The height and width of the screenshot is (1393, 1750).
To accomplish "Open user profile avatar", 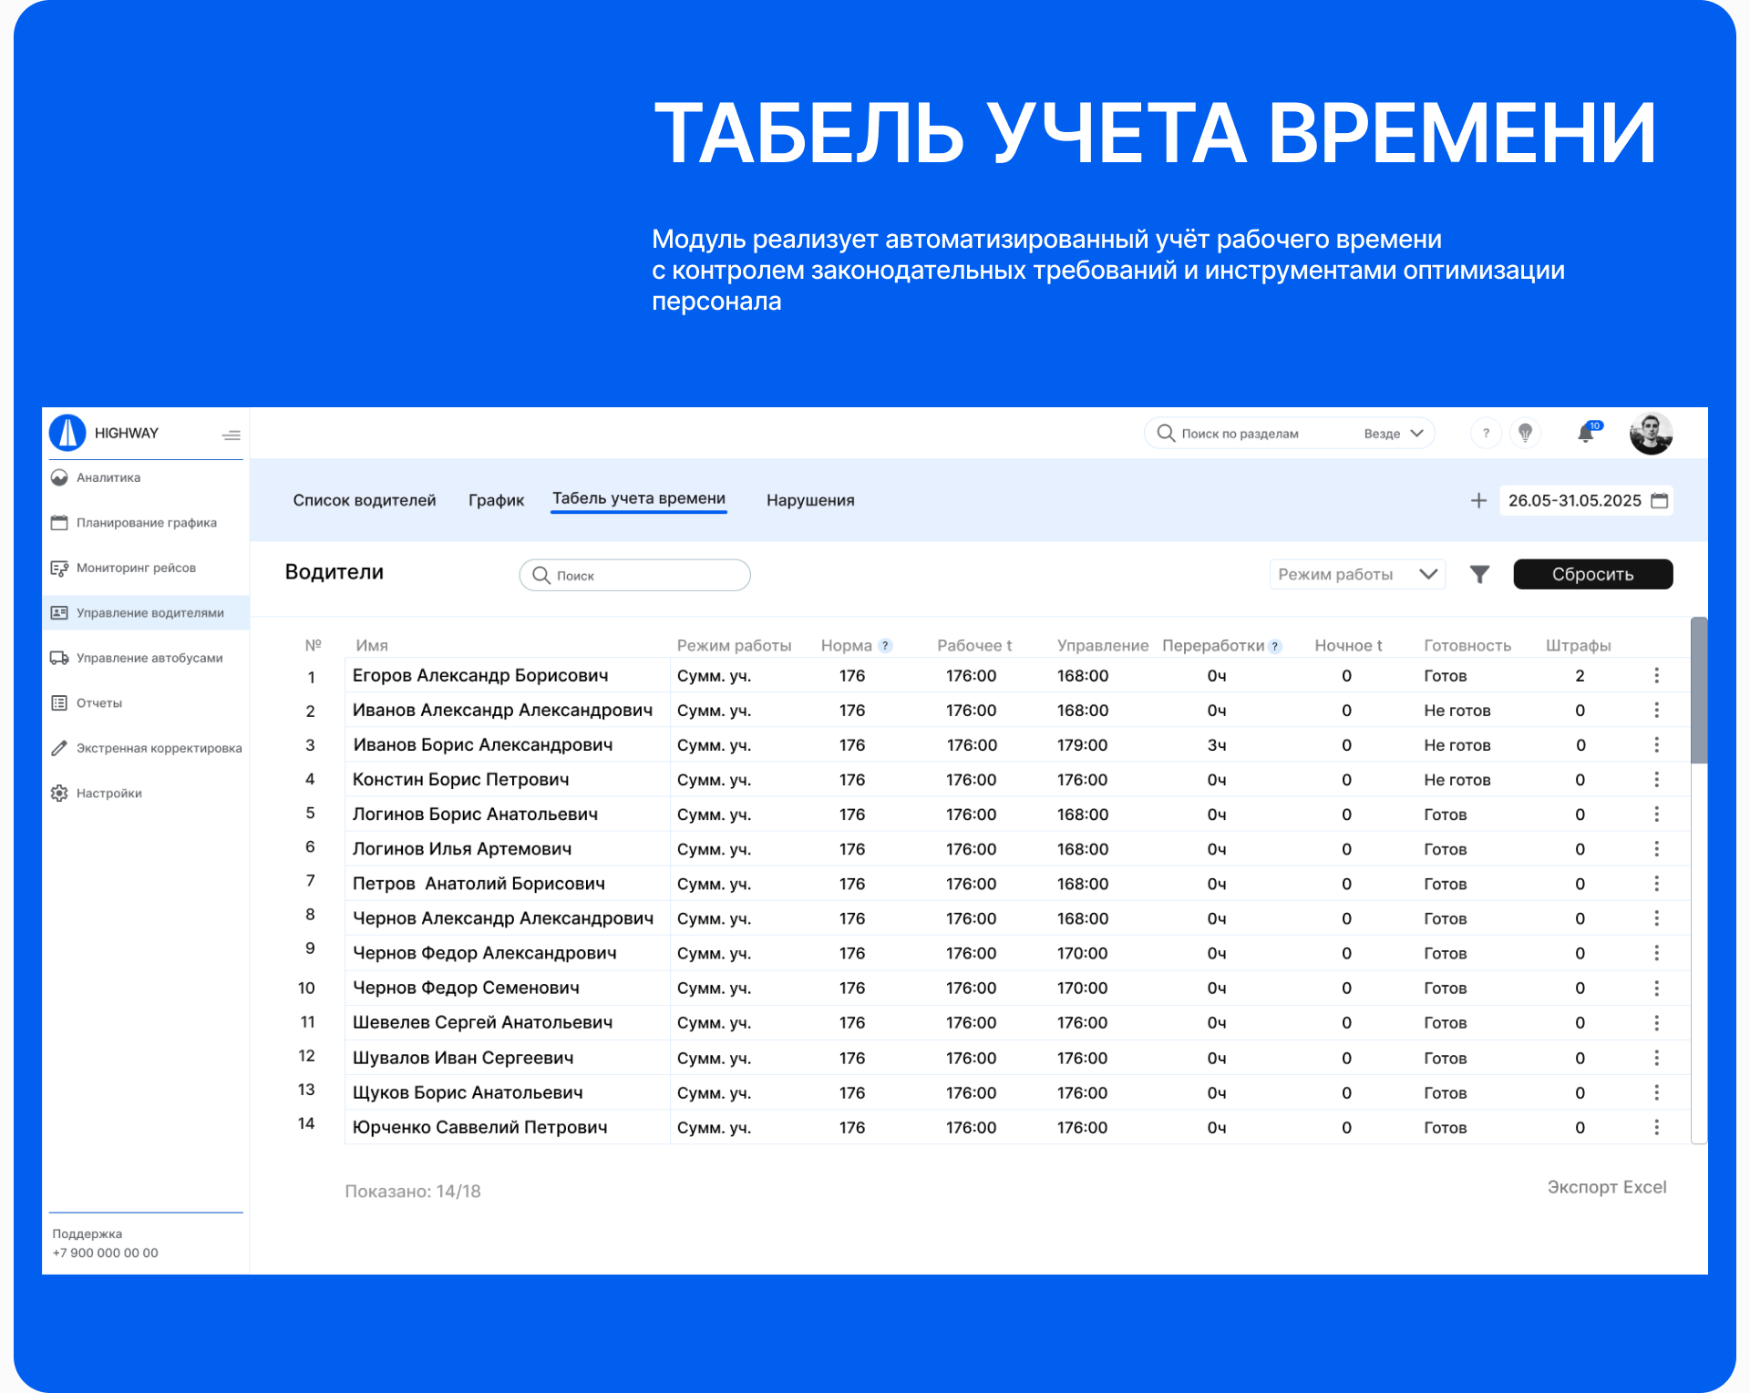I will click(1651, 433).
